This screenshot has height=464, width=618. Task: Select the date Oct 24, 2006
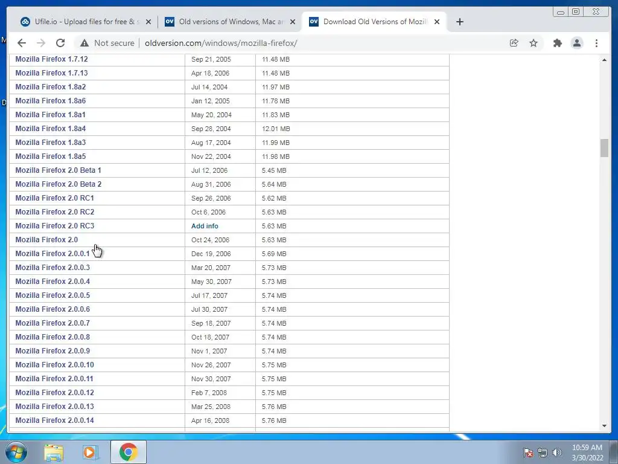point(210,240)
